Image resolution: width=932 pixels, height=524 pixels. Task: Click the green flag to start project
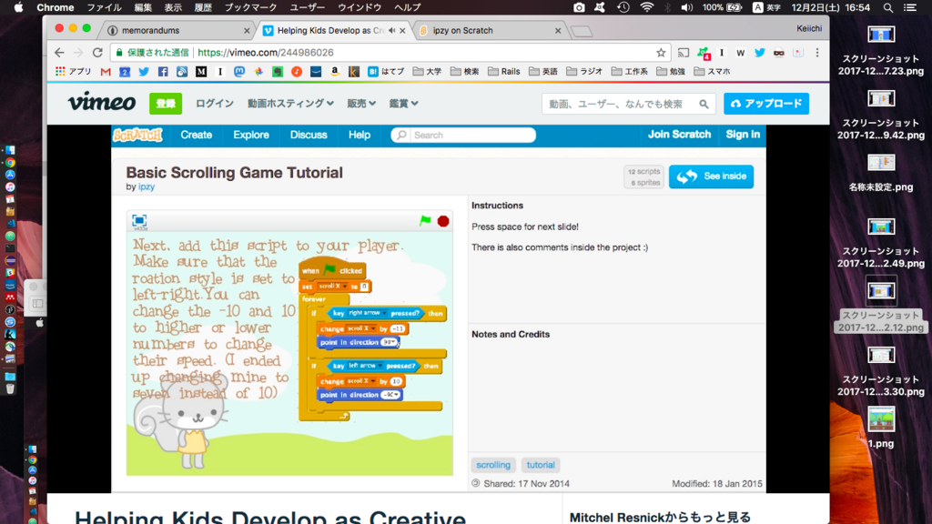[x=425, y=221]
